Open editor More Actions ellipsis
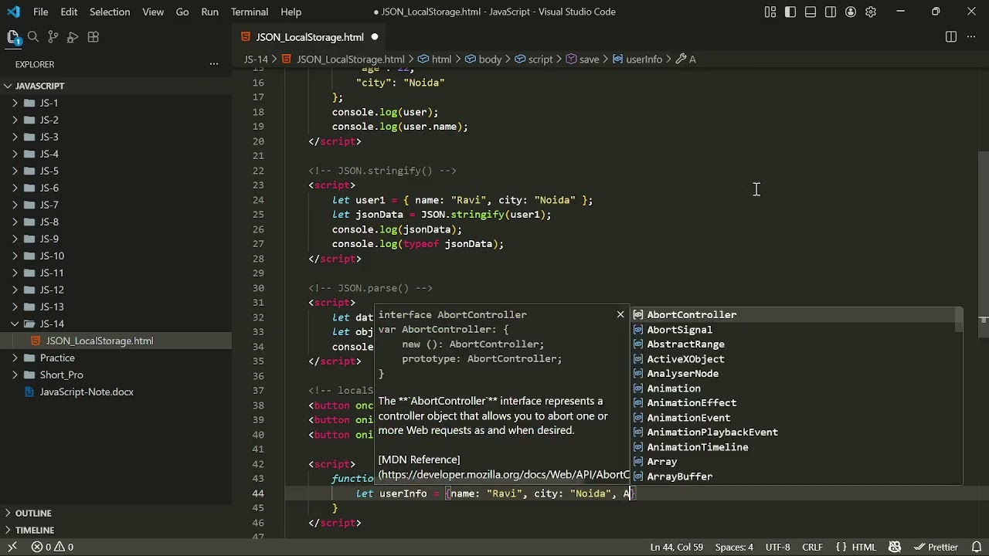The width and height of the screenshot is (989, 556). pos(973,36)
